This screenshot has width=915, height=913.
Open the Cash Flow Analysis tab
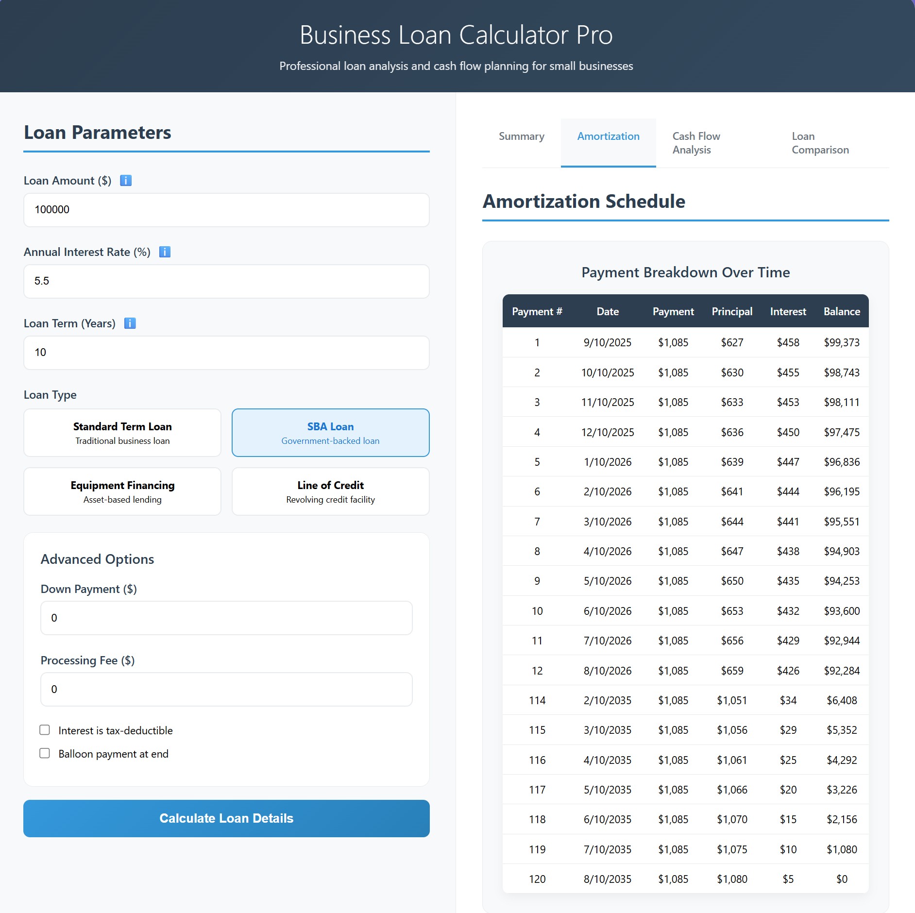click(695, 143)
